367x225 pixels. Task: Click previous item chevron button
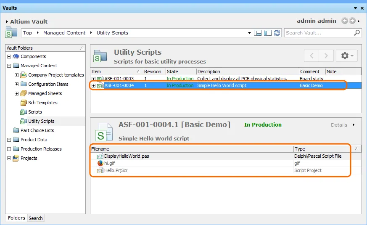(x=312, y=56)
